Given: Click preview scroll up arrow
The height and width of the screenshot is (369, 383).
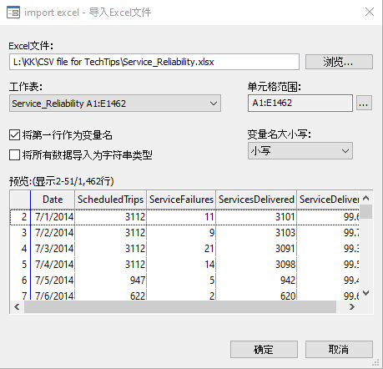Looking at the screenshot, I should [366, 198].
